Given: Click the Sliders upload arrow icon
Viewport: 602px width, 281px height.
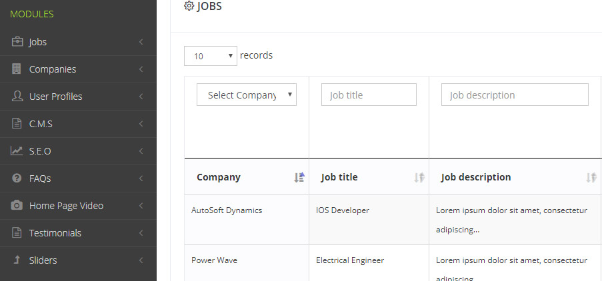Looking at the screenshot, I should [17, 260].
